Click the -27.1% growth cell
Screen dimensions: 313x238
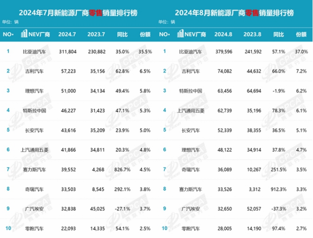tap(122, 209)
